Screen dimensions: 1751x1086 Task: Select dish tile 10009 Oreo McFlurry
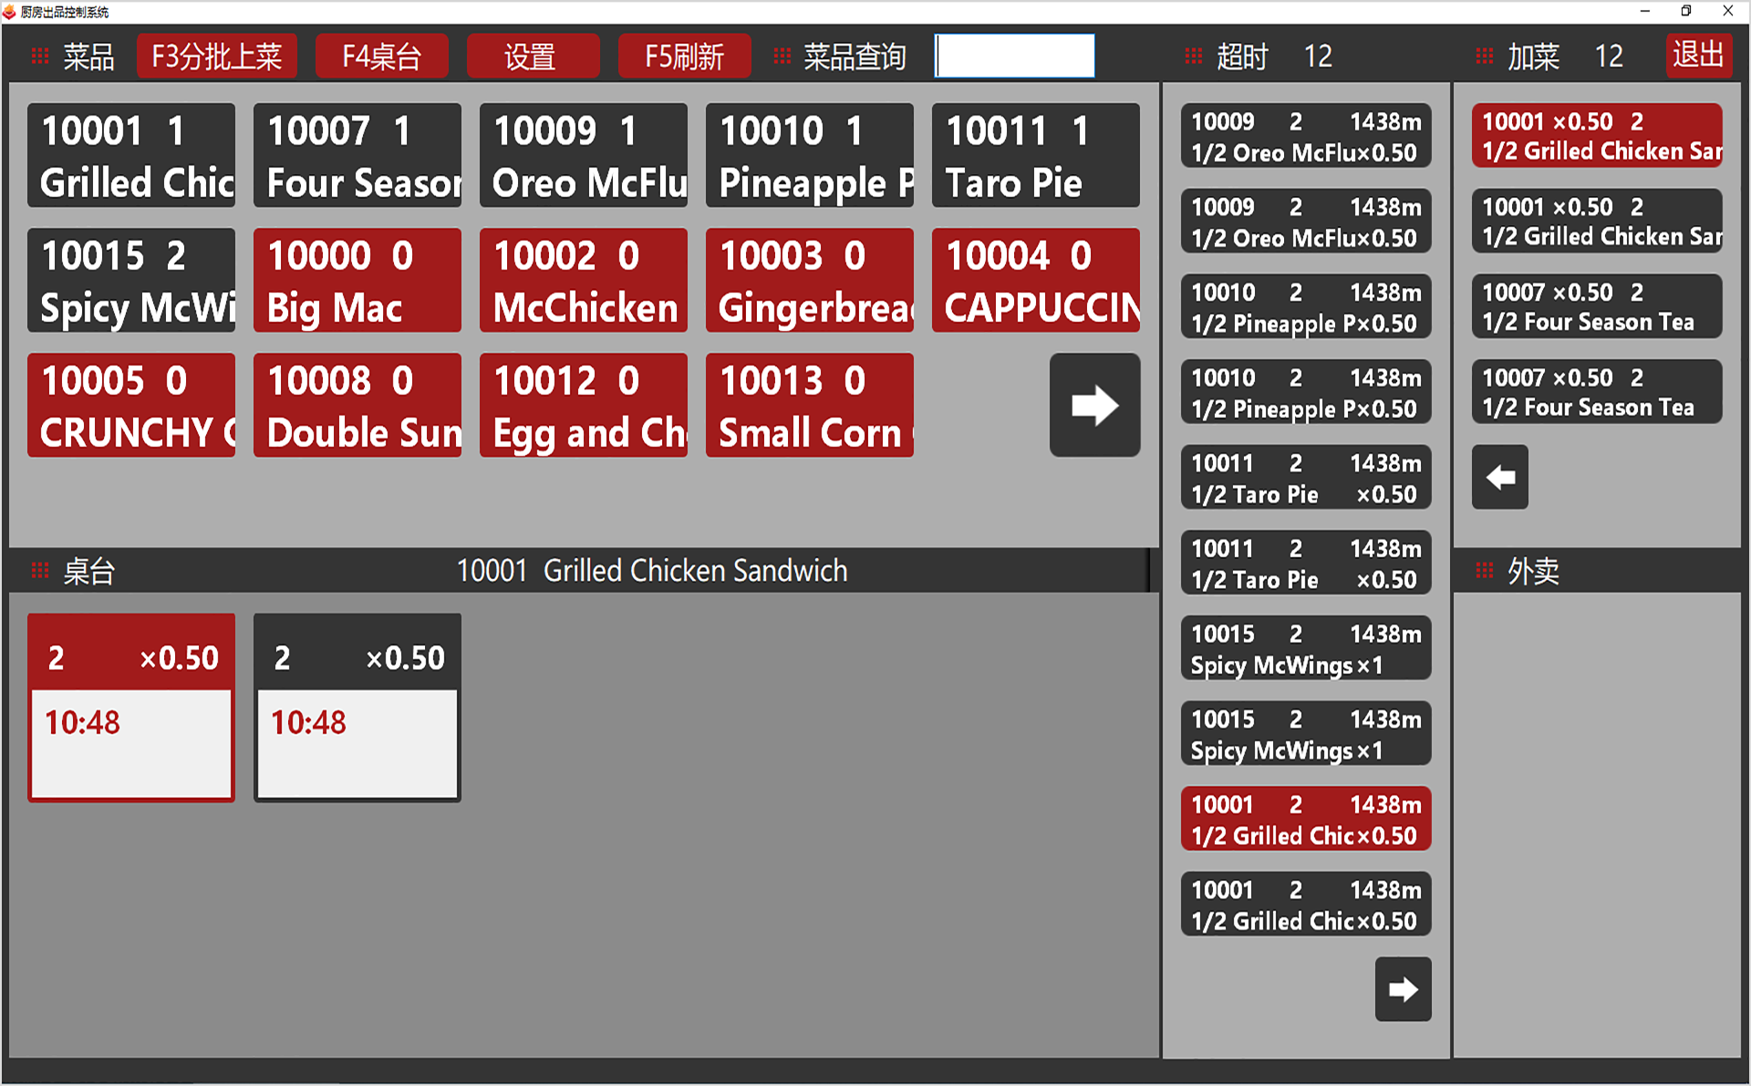coord(584,155)
